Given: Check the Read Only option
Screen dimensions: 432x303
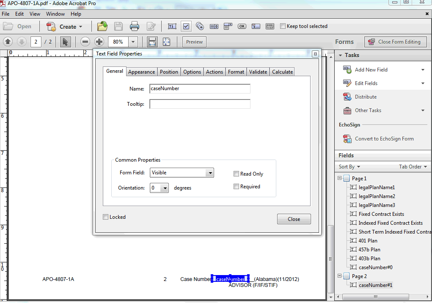Looking at the screenshot, I should [x=236, y=174].
